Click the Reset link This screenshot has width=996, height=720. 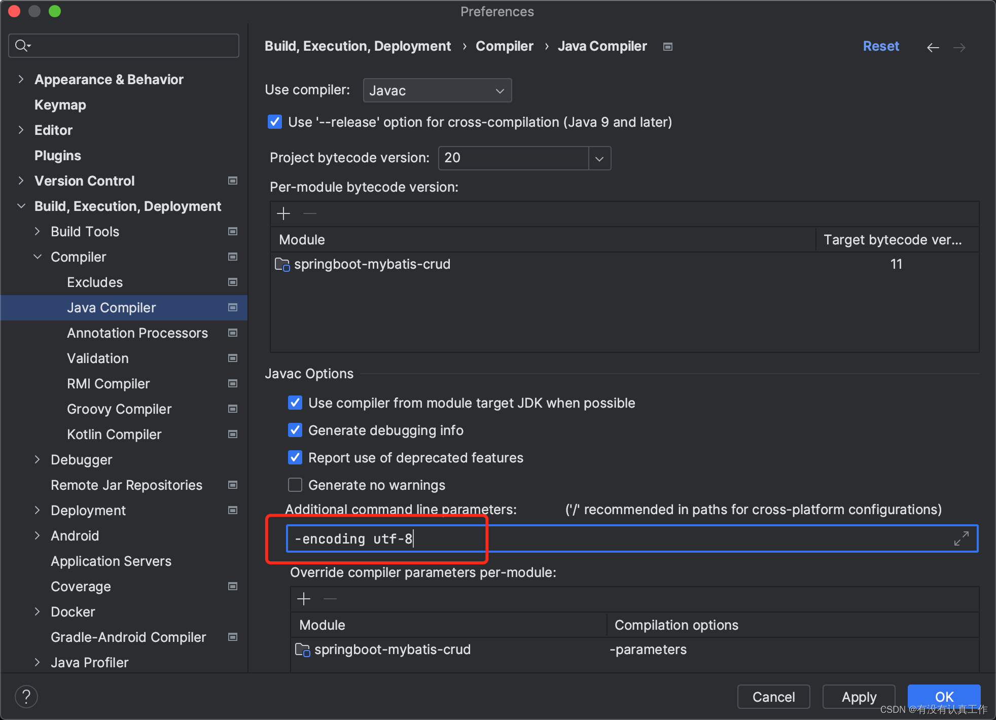pos(881,46)
